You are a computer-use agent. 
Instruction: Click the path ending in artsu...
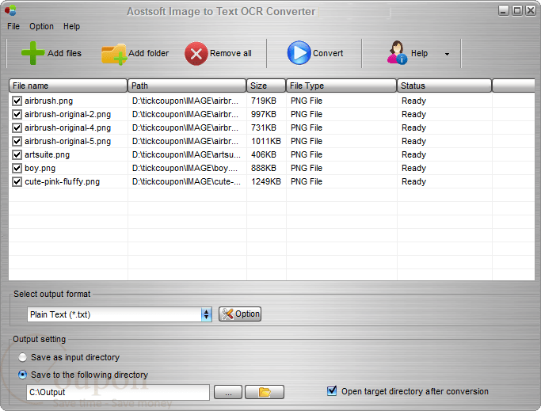(186, 154)
